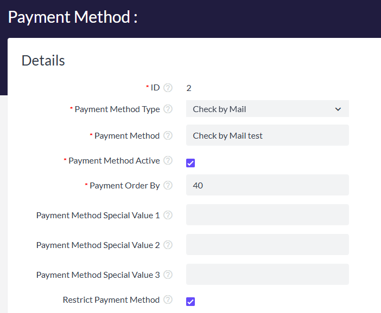Click the Payment Order By field

(x=267, y=185)
